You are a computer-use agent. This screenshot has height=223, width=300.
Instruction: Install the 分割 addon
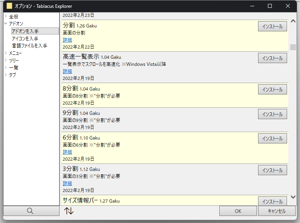pos(272,26)
